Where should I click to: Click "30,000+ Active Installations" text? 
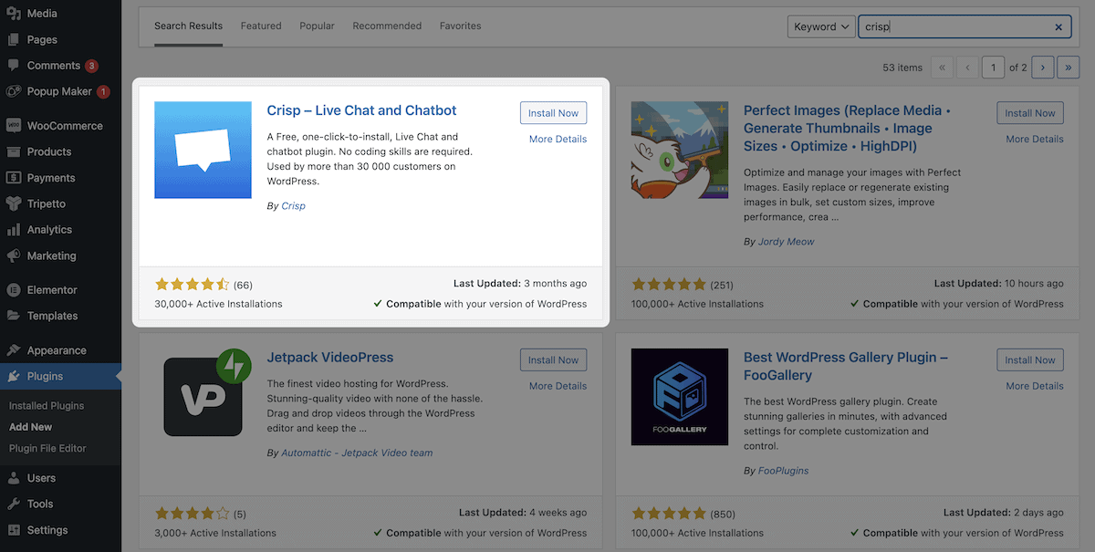(x=218, y=304)
